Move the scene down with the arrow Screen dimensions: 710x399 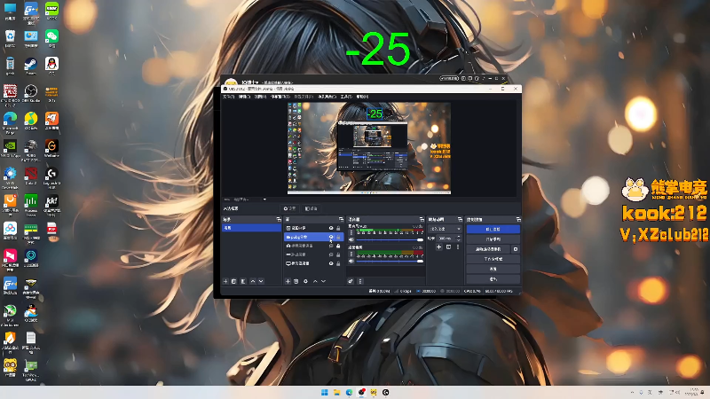261,281
